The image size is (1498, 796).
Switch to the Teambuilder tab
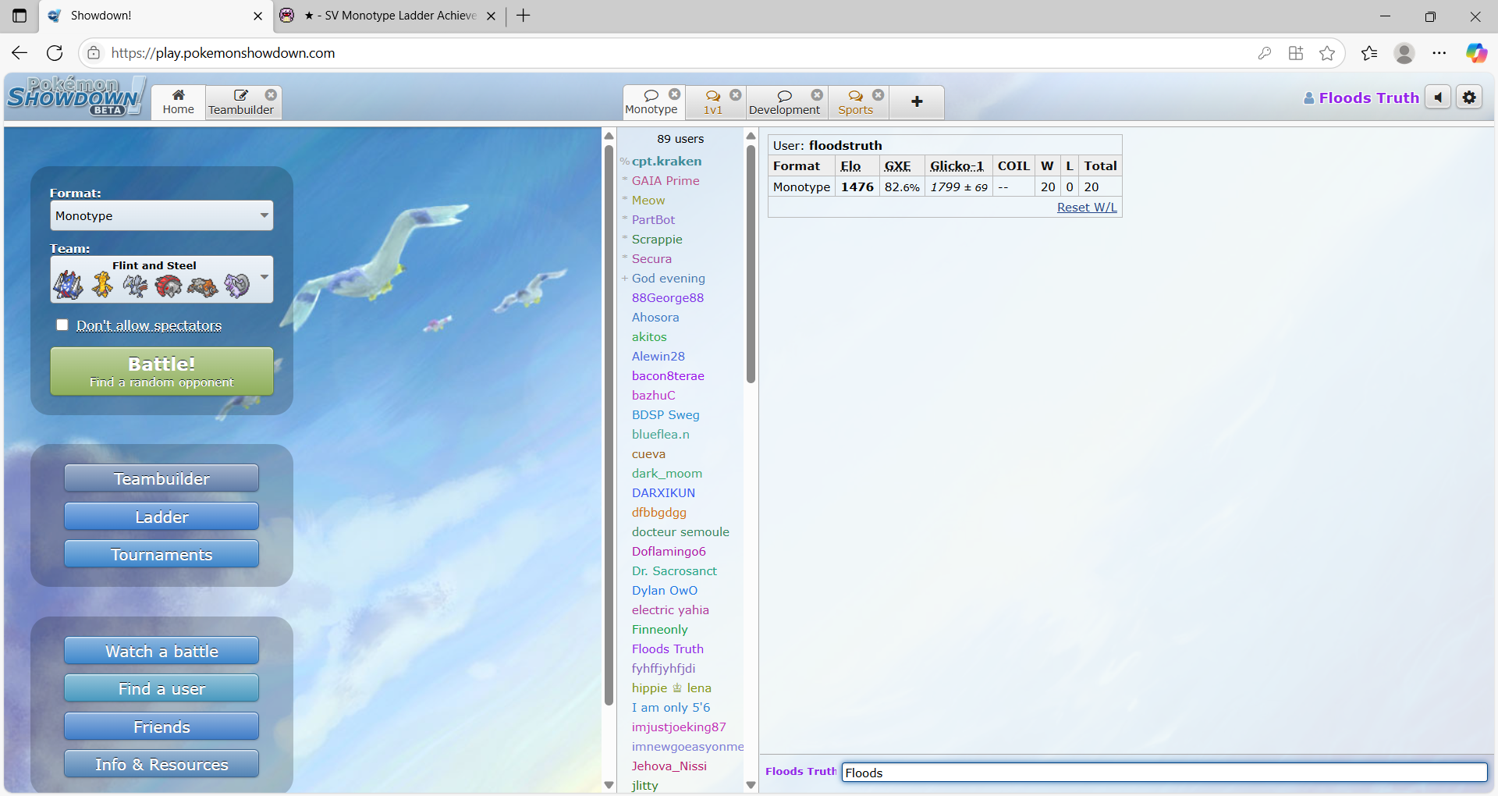point(240,102)
